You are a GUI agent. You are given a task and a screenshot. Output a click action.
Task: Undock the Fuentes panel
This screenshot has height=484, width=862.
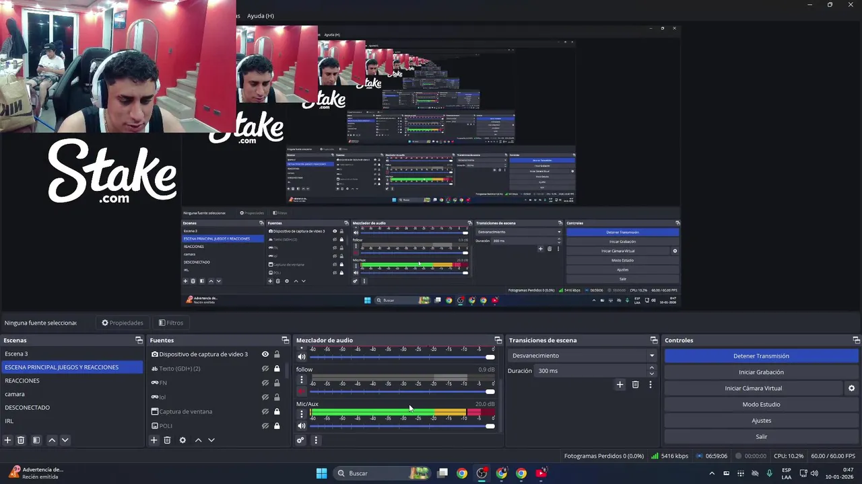(285, 340)
